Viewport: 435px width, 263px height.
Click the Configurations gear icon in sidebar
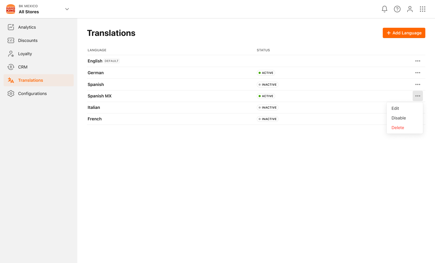pyautogui.click(x=11, y=93)
